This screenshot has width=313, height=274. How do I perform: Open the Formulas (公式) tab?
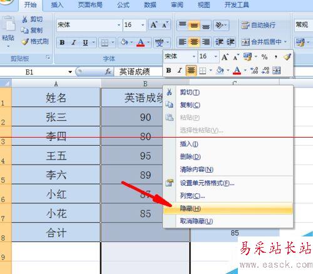123,4
